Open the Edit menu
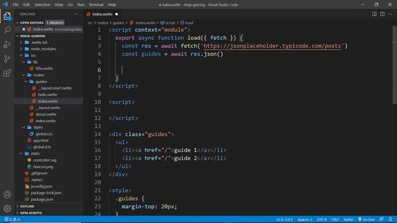 click(26, 4)
